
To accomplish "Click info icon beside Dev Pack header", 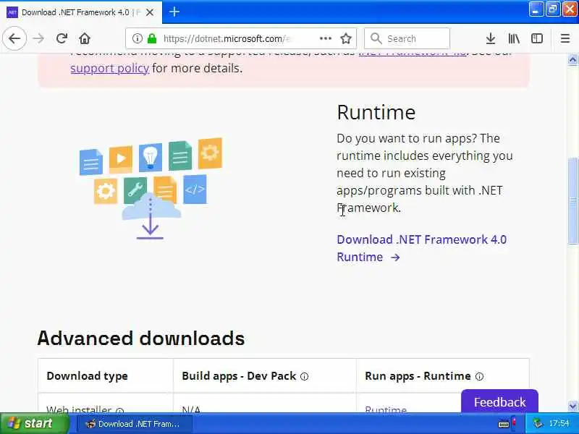I will click(x=304, y=376).
